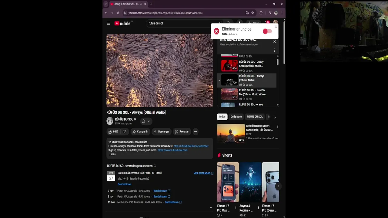
Task: Click the voice search microphone icon
Action: coord(239,23)
